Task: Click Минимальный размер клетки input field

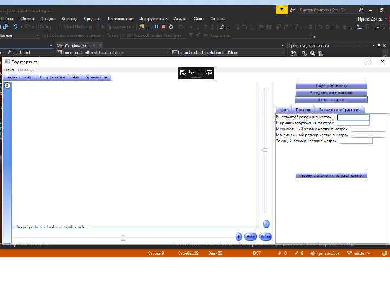Action: pos(368,129)
